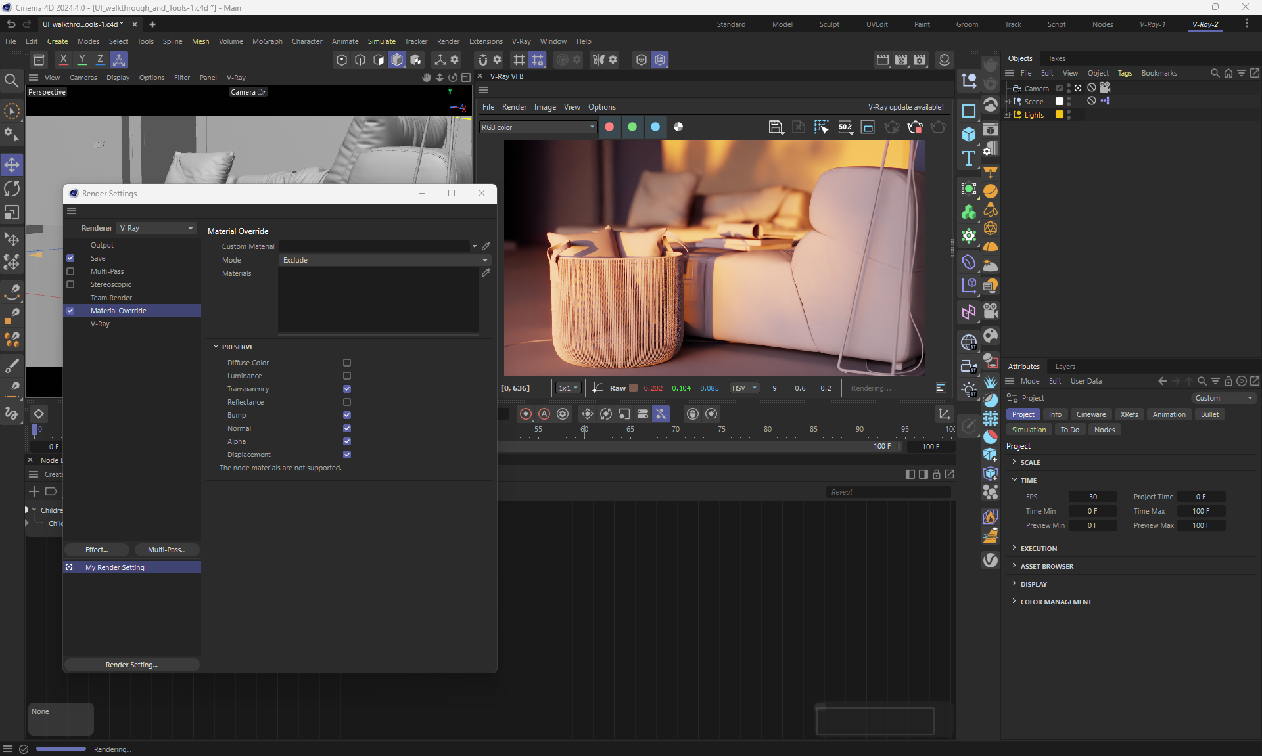Click the red channel button in VFB
The height and width of the screenshot is (756, 1262).
click(x=609, y=127)
